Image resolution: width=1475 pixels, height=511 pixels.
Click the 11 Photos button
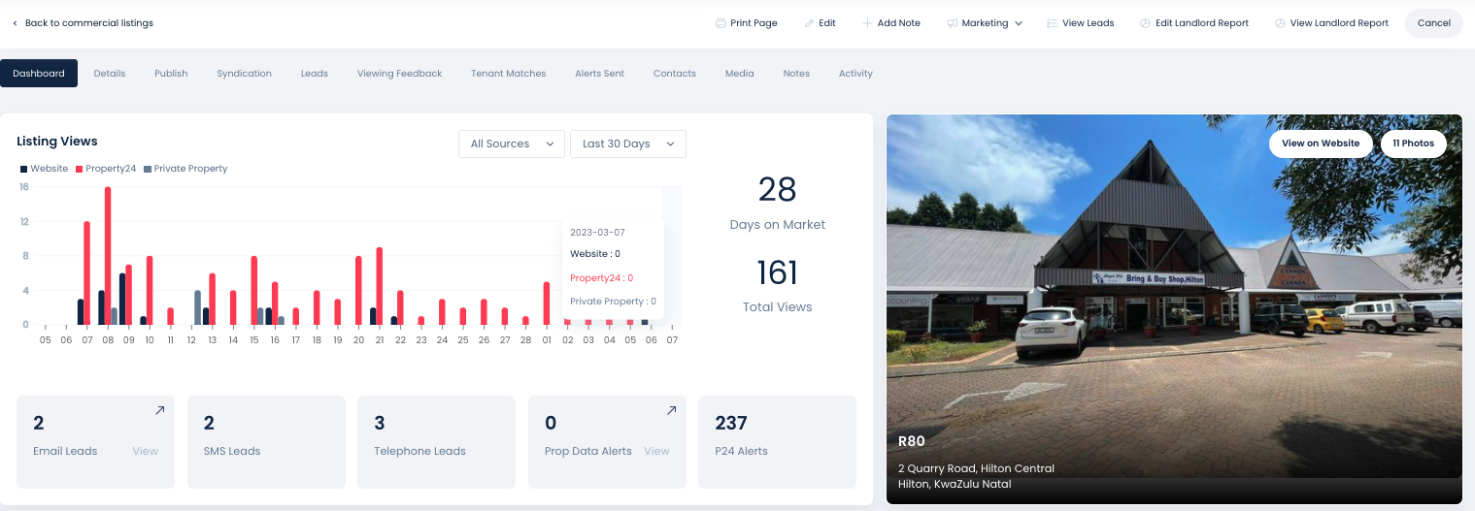point(1413,144)
